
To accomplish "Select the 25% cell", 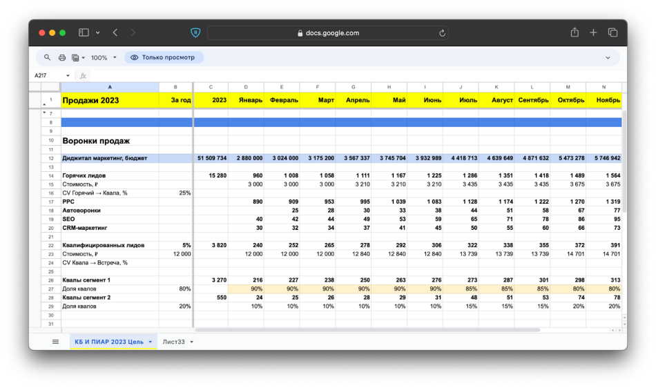I will point(175,193).
